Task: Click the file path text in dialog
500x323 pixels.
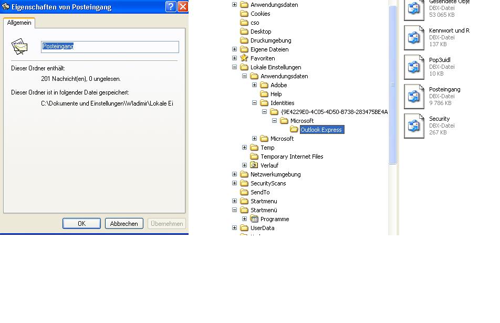Action: click(107, 103)
